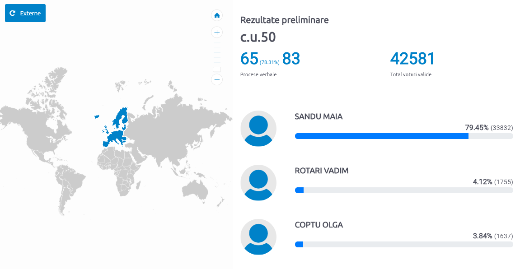The width and height of the screenshot is (520, 269).
Task: Click the Externe refresh button
Action: [x=25, y=13]
